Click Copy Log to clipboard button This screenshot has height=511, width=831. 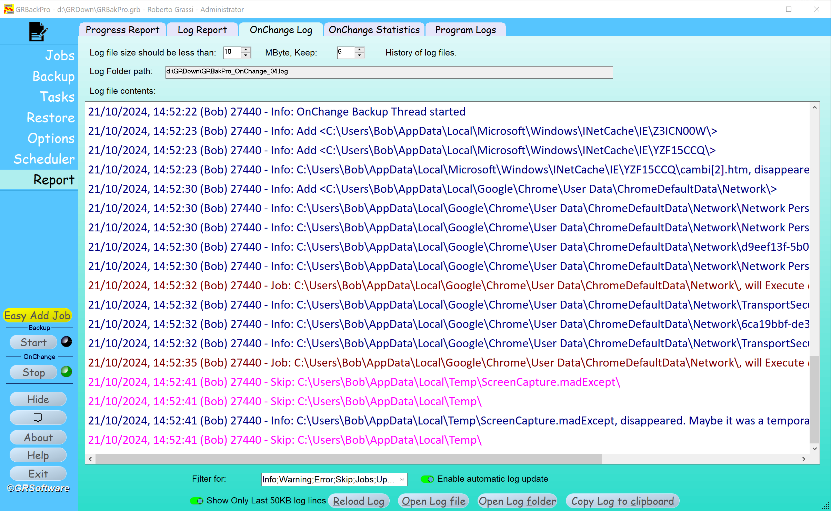click(x=622, y=501)
